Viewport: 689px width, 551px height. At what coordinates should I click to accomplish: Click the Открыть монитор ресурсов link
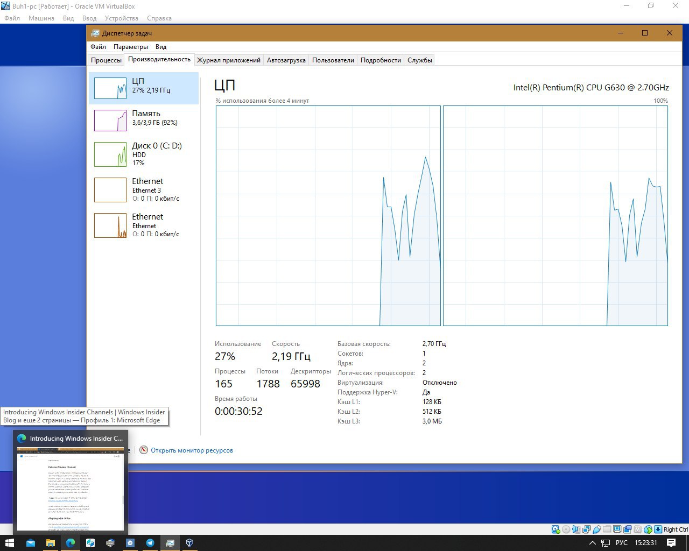point(192,450)
